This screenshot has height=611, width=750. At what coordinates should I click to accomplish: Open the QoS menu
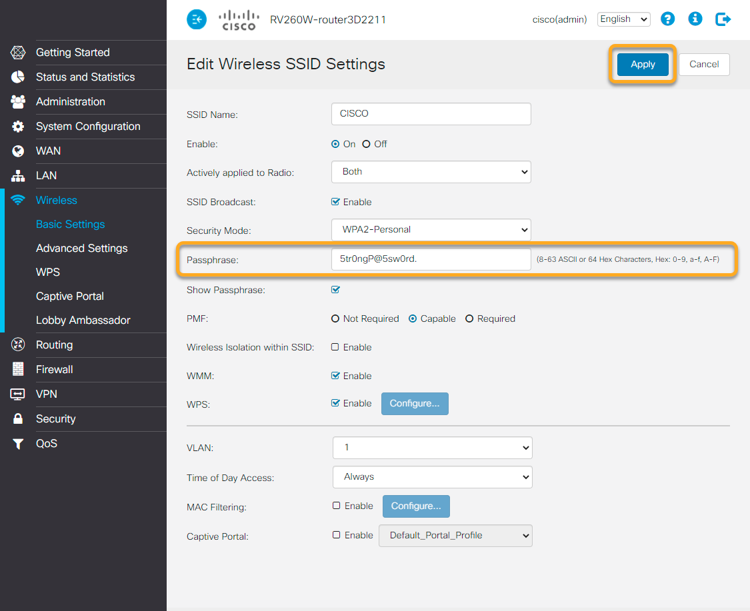pyautogui.click(x=47, y=444)
